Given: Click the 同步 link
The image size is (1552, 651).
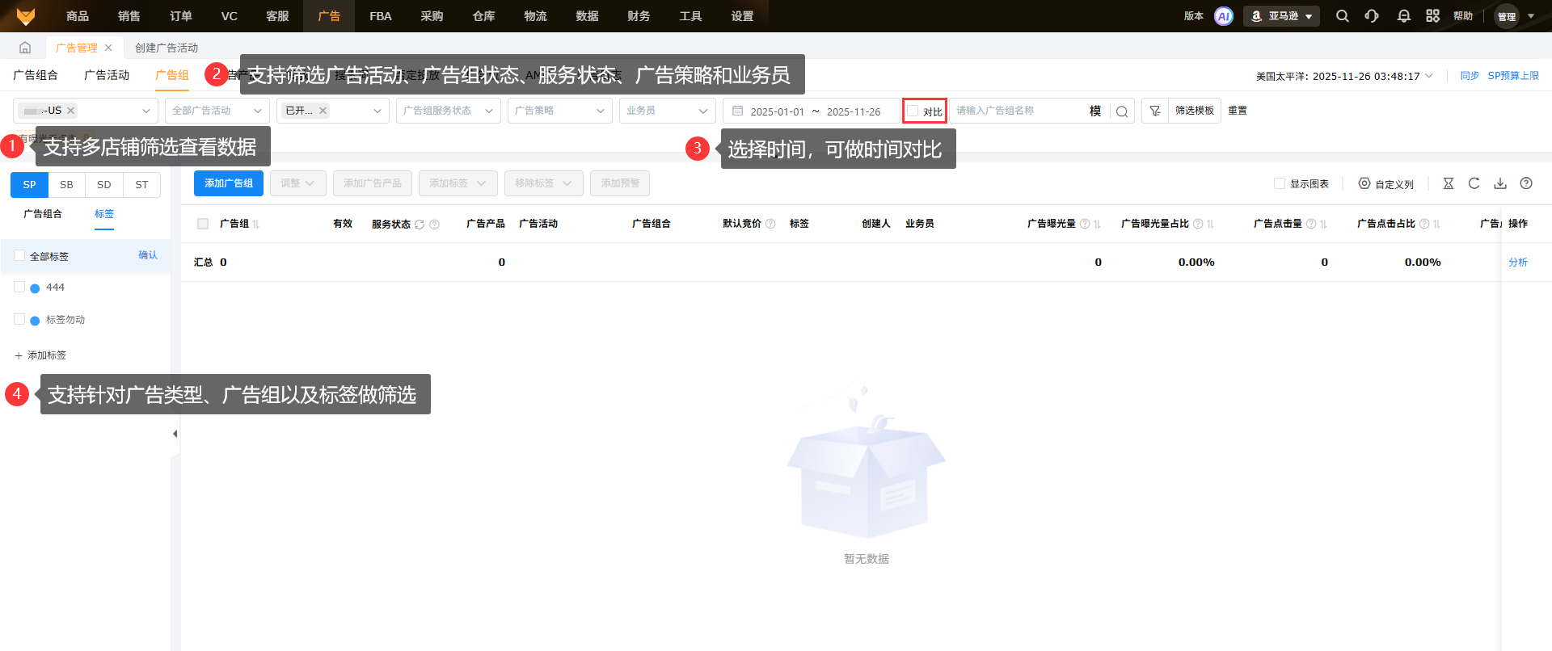Looking at the screenshot, I should (x=1470, y=76).
